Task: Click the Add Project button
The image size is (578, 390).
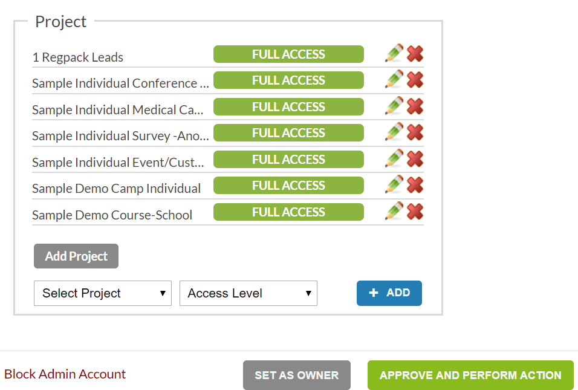Action: point(76,256)
